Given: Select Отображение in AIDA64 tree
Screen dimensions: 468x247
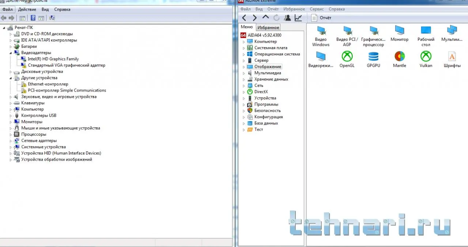Looking at the screenshot, I should pos(268,67).
